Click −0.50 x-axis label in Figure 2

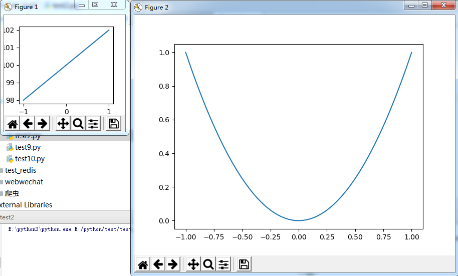coord(243,237)
